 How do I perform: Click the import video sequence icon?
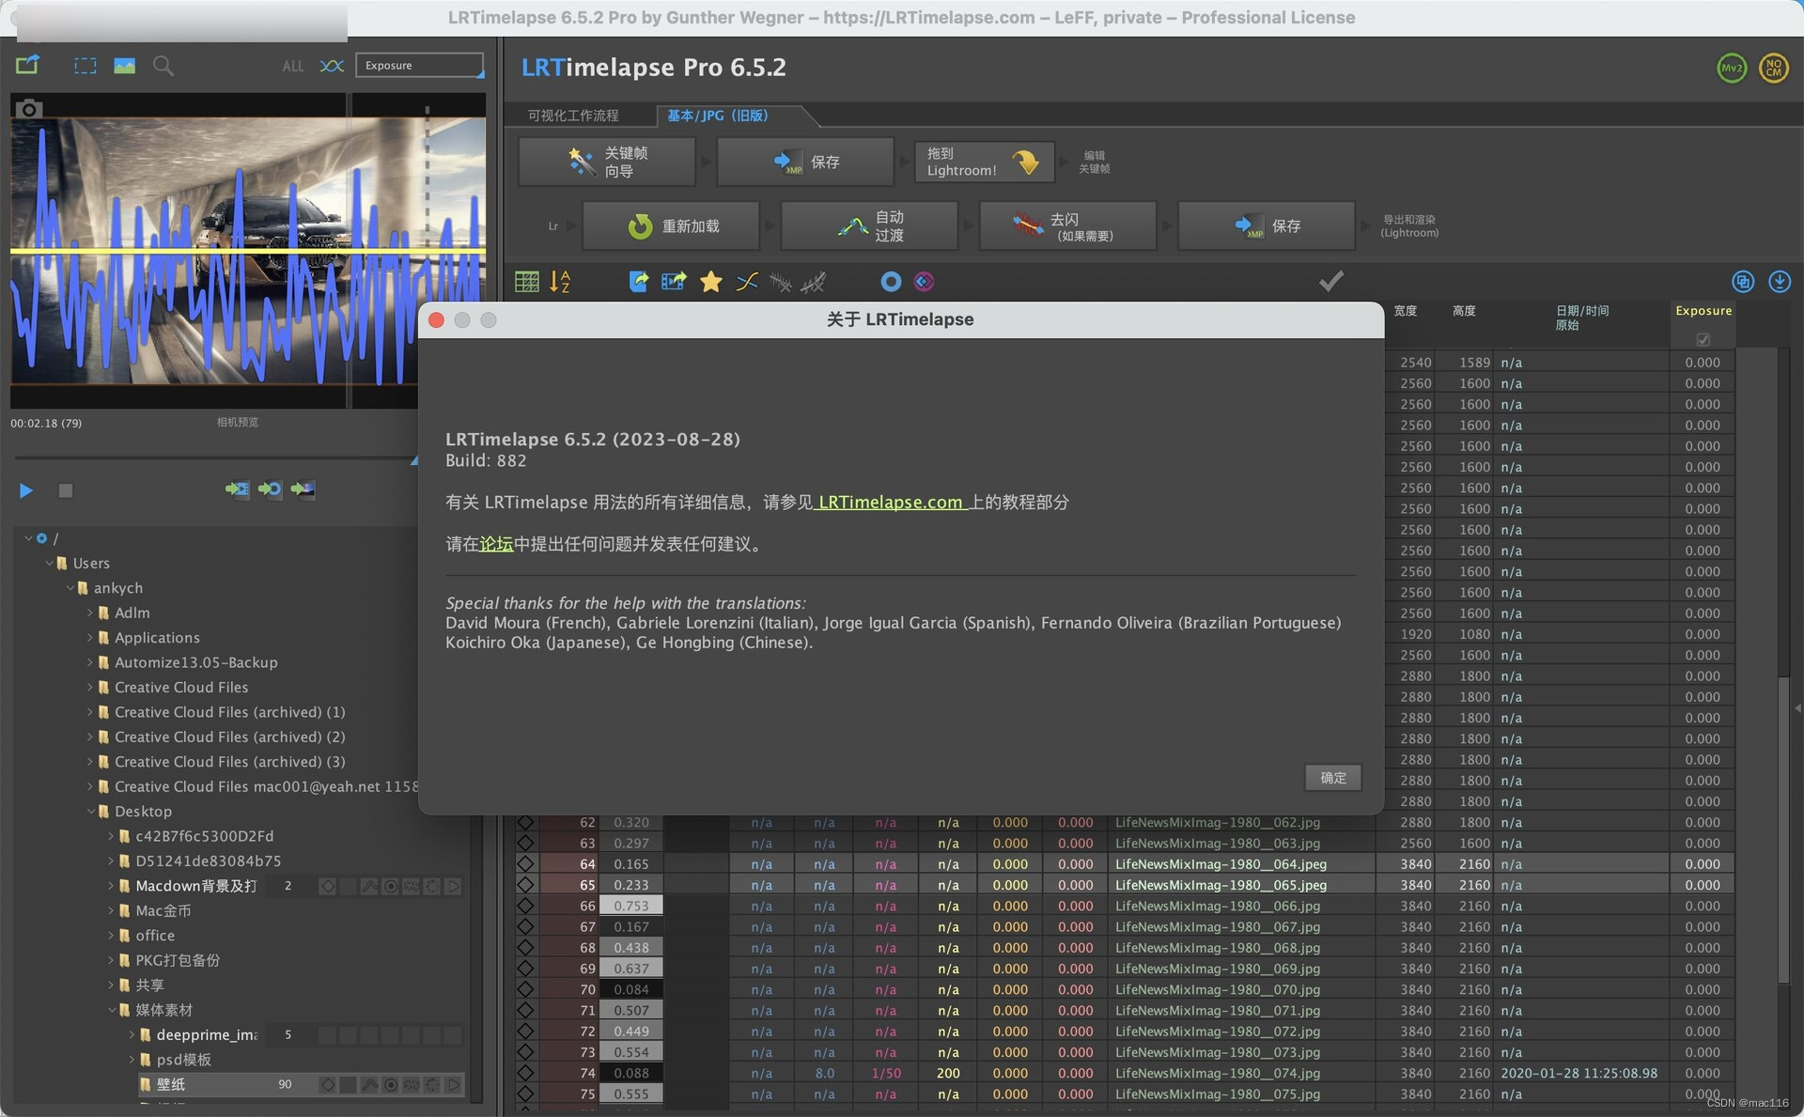click(237, 489)
